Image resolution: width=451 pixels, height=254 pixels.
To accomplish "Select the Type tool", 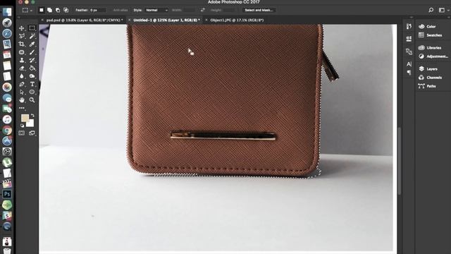I will click(x=32, y=84).
